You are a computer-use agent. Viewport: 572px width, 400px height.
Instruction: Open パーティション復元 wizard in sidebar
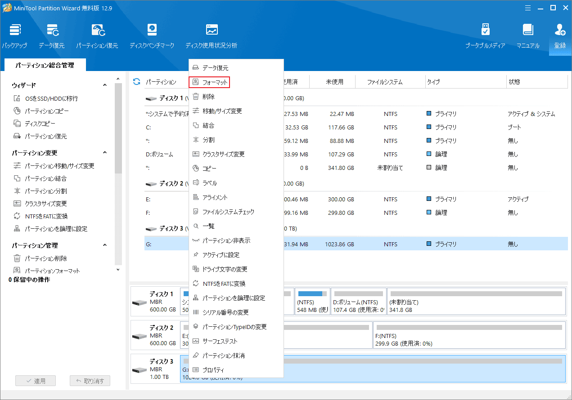pyautogui.click(x=40, y=136)
